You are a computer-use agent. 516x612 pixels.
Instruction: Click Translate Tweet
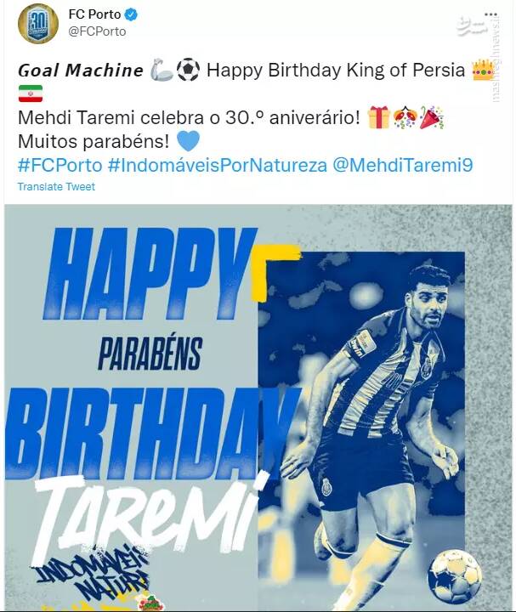(56, 187)
